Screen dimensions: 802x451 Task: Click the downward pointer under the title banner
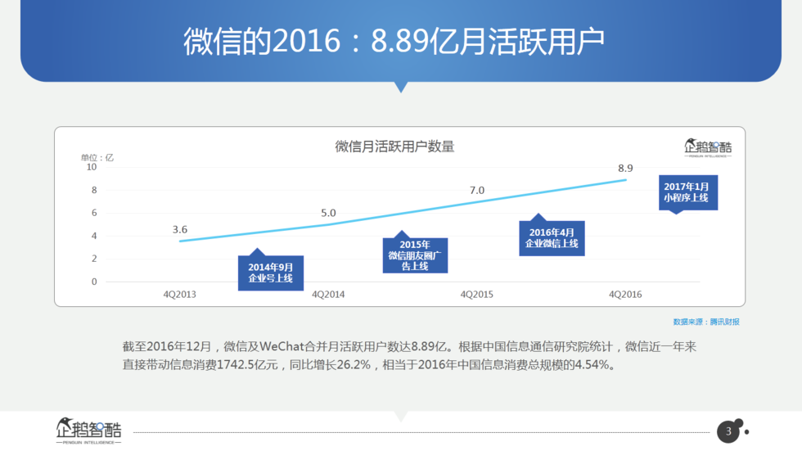(x=401, y=86)
